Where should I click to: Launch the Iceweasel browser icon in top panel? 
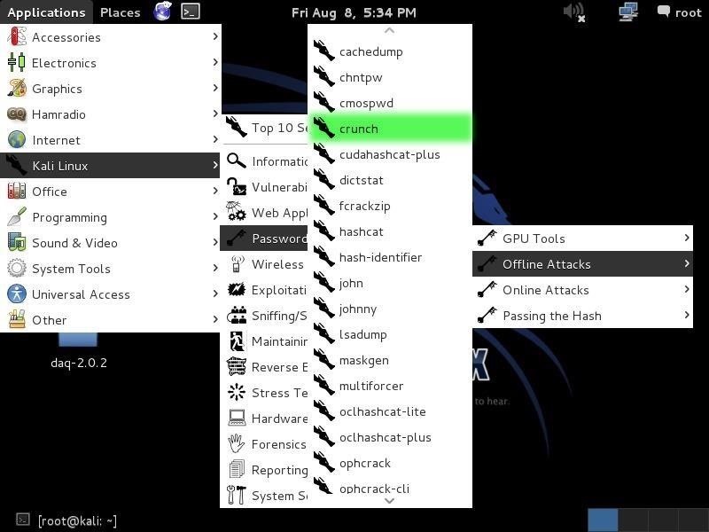pyautogui.click(x=162, y=12)
